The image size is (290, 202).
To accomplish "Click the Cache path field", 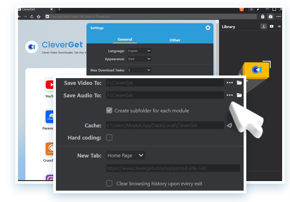I will (x=165, y=125).
